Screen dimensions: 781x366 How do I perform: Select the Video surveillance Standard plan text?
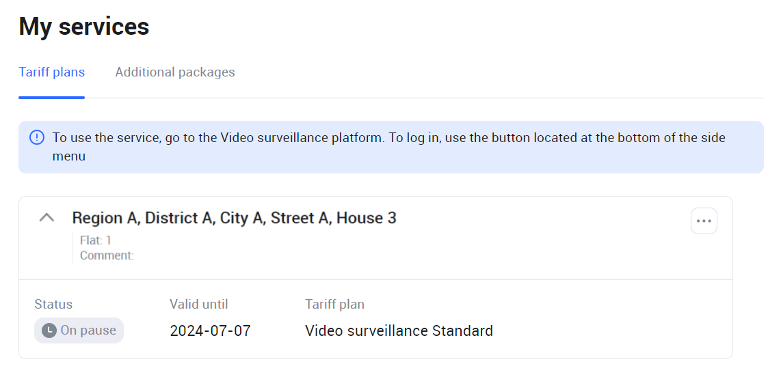tap(399, 331)
